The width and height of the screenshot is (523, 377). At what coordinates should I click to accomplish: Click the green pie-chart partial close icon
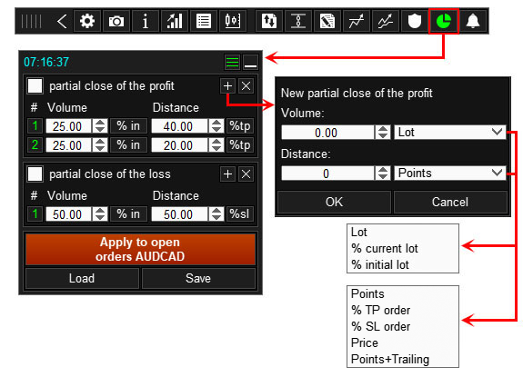point(444,21)
